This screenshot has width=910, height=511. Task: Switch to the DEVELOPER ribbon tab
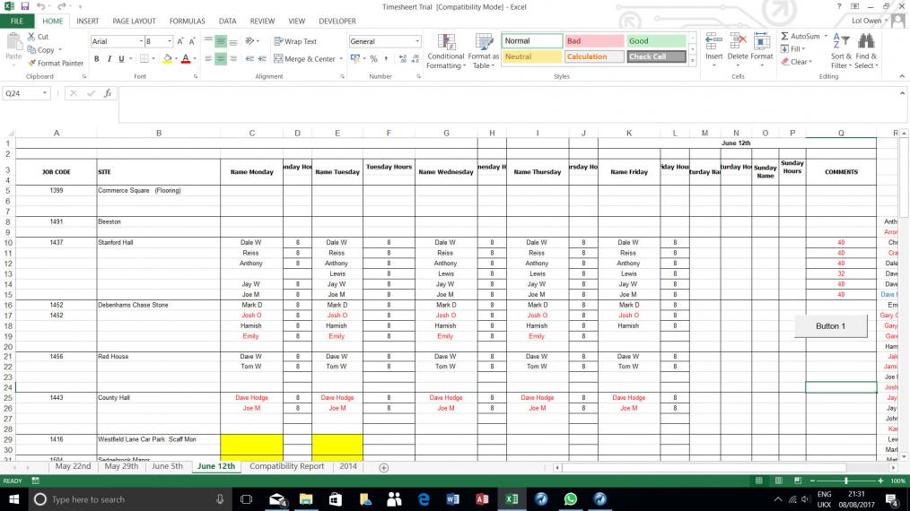[337, 21]
